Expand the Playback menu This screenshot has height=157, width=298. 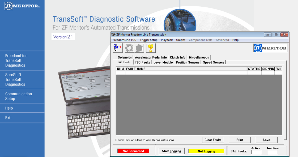click(x=167, y=40)
